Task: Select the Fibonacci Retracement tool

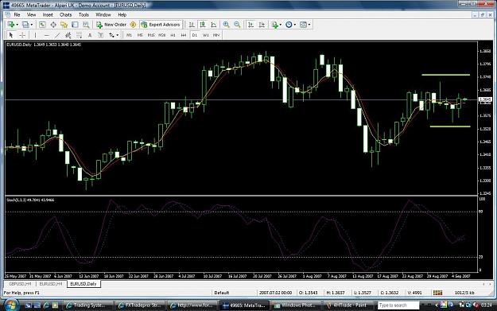Action: [x=79, y=35]
